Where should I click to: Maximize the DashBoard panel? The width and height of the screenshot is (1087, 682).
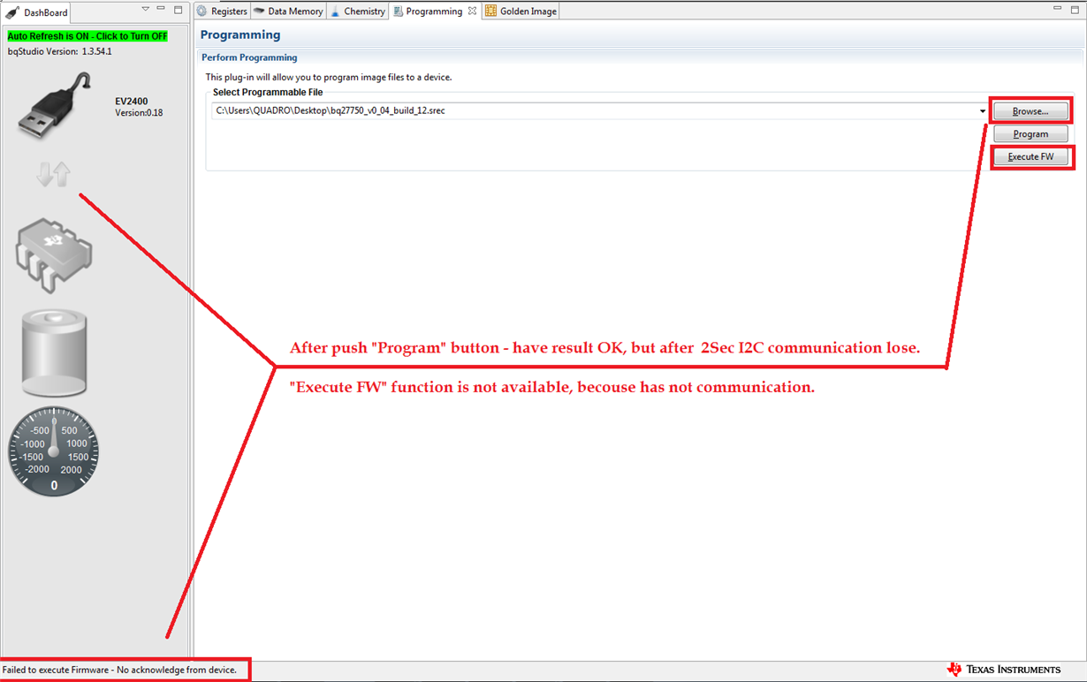tap(178, 10)
